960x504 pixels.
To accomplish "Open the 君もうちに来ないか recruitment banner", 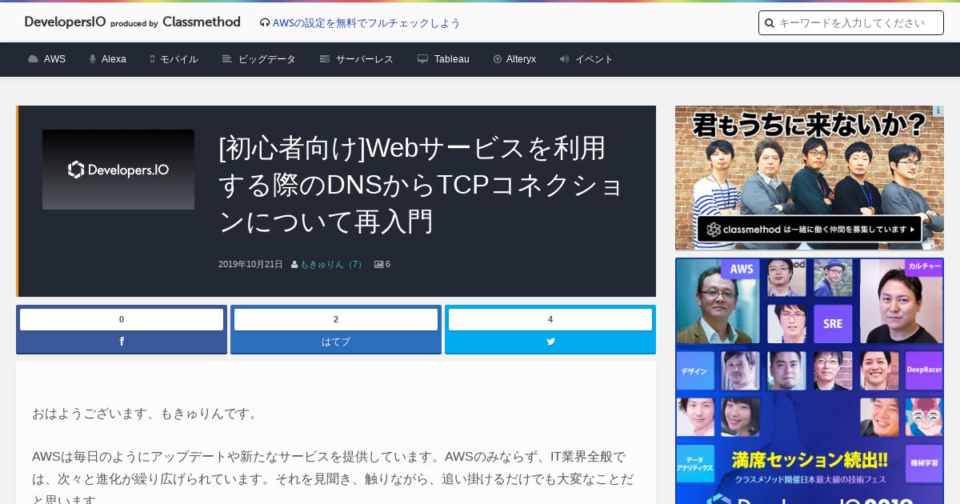I will (810, 178).
